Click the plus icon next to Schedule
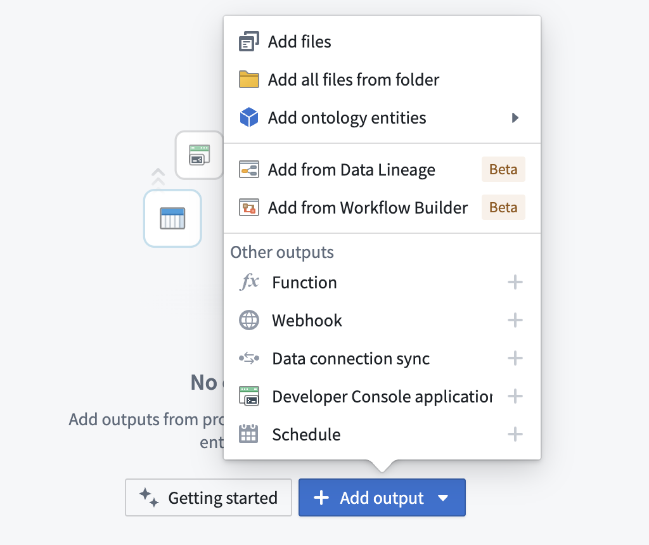This screenshot has width=649, height=545. pos(515,434)
